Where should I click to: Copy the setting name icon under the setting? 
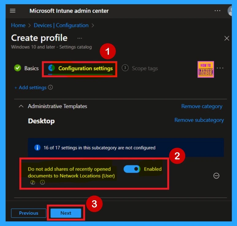32,182
